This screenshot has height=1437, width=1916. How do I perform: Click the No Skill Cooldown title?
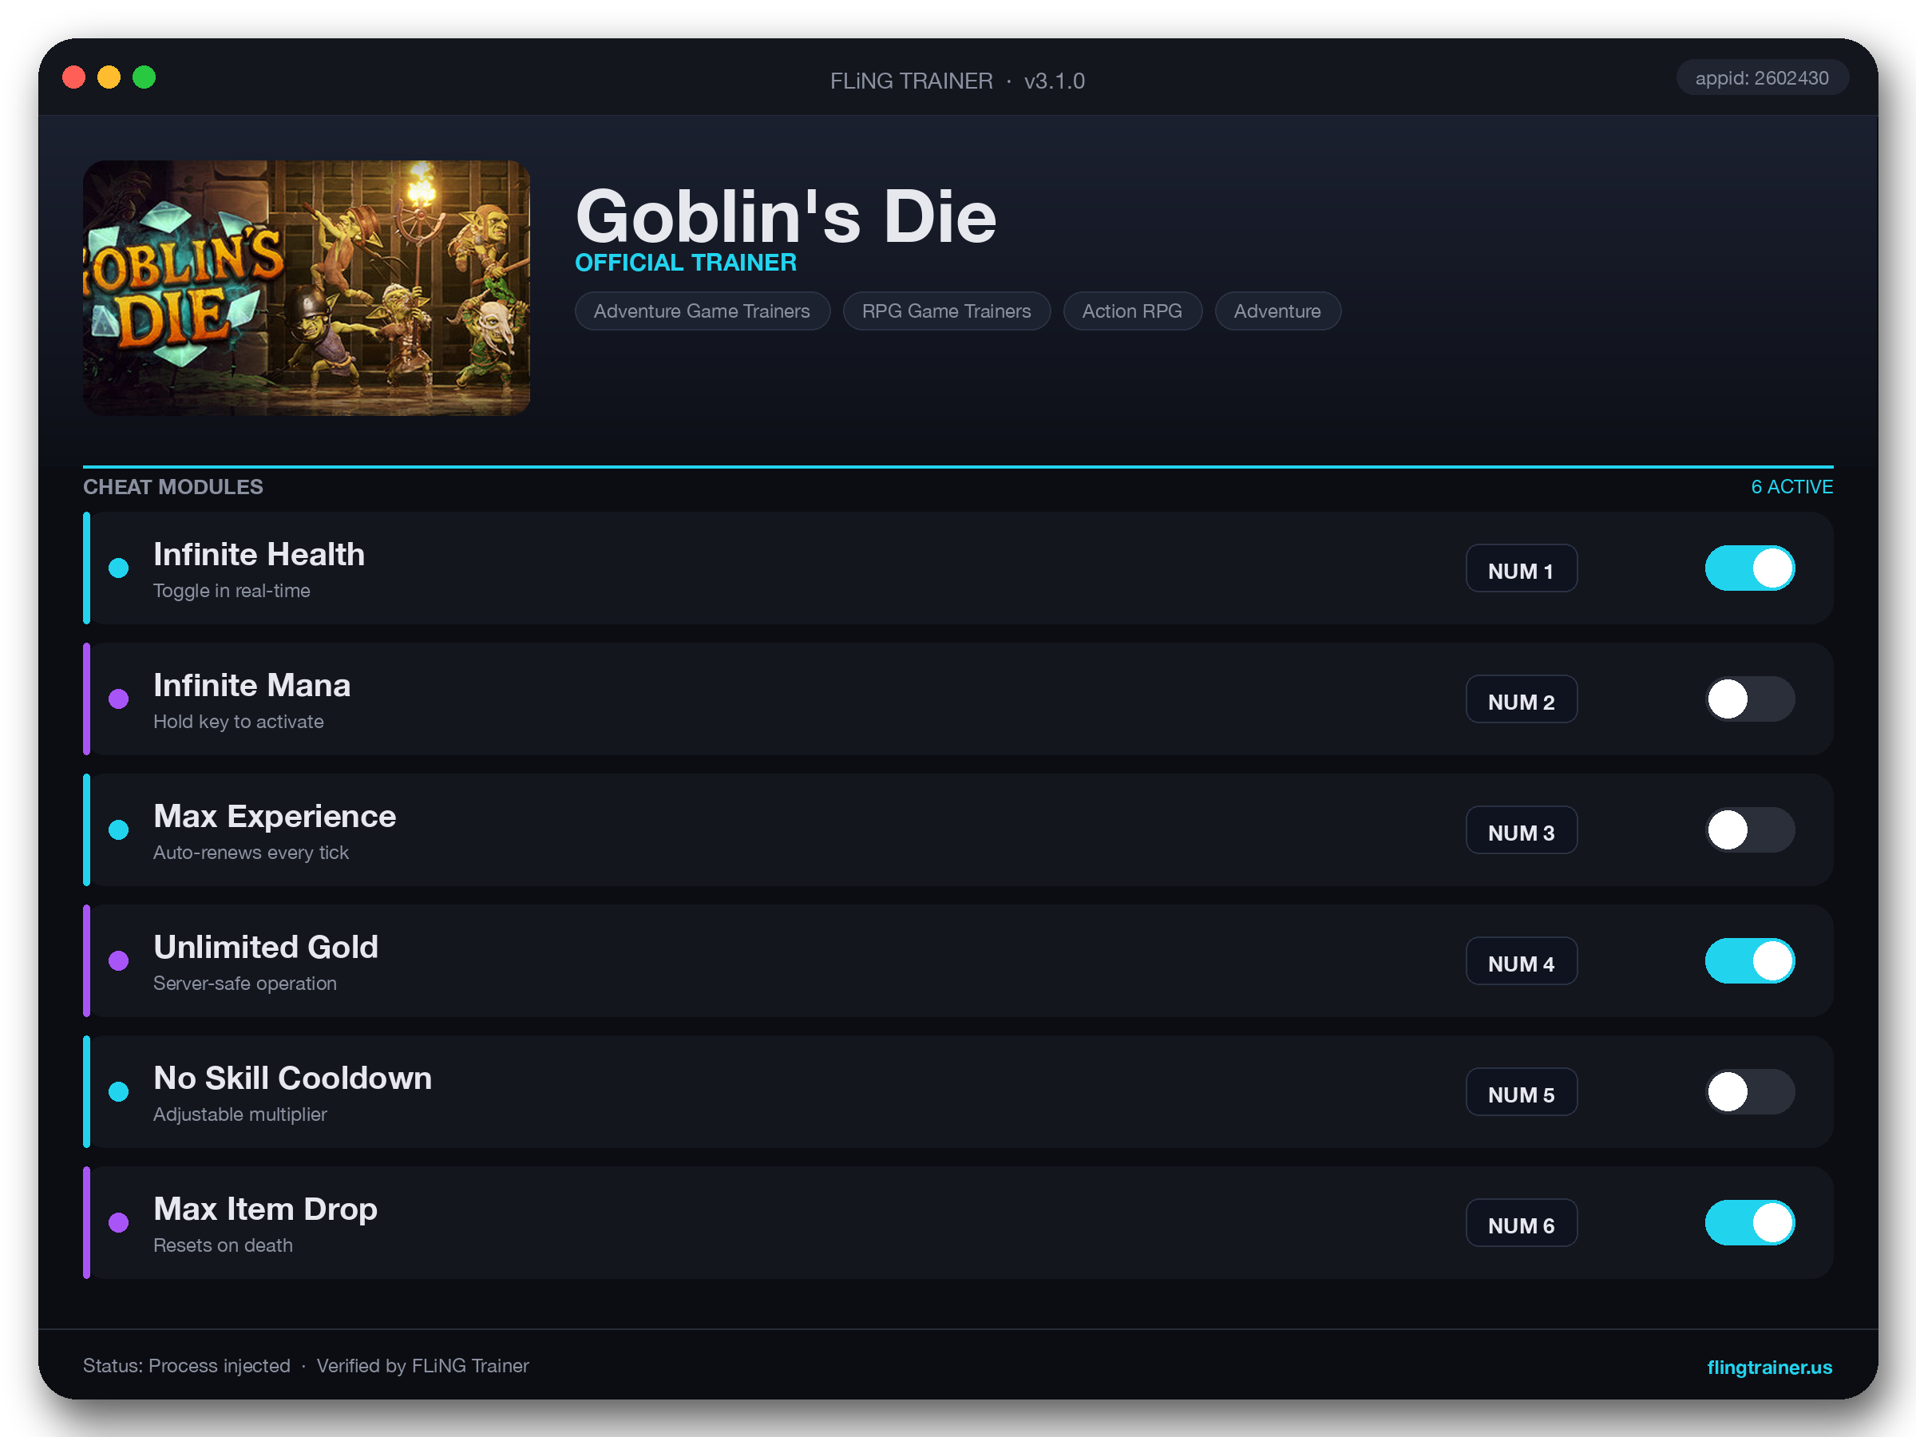tap(293, 1078)
